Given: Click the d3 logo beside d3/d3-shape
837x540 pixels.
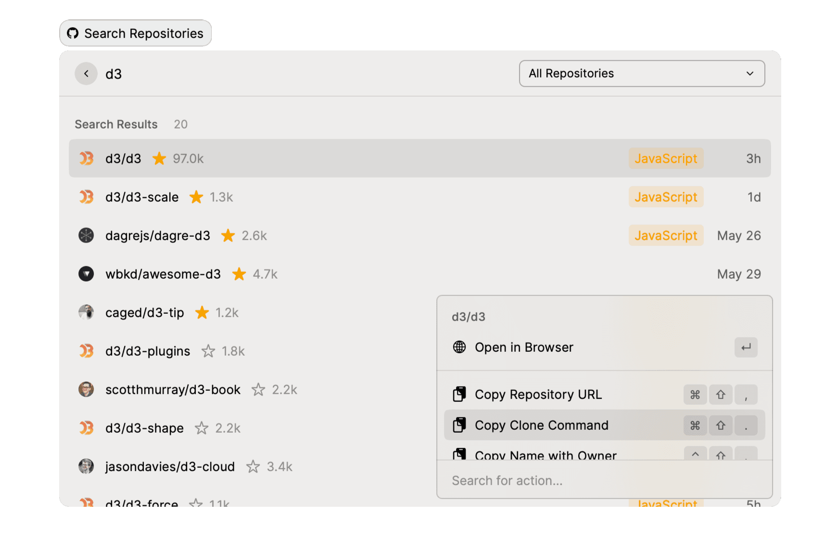Looking at the screenshot, I should tap(86, 428).
